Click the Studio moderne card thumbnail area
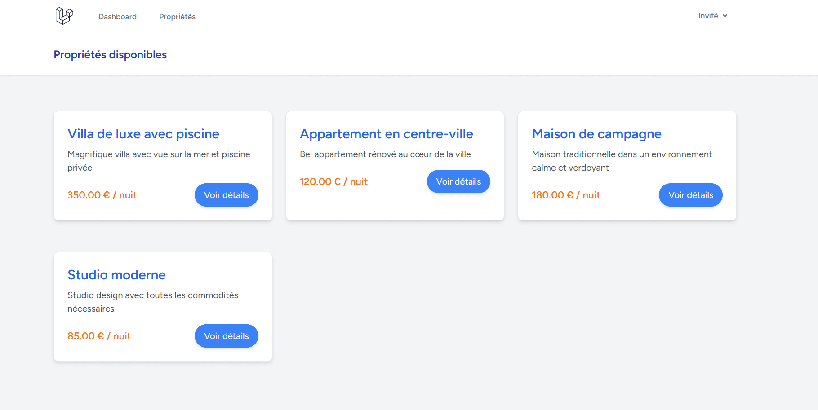 tap(163, 307)
